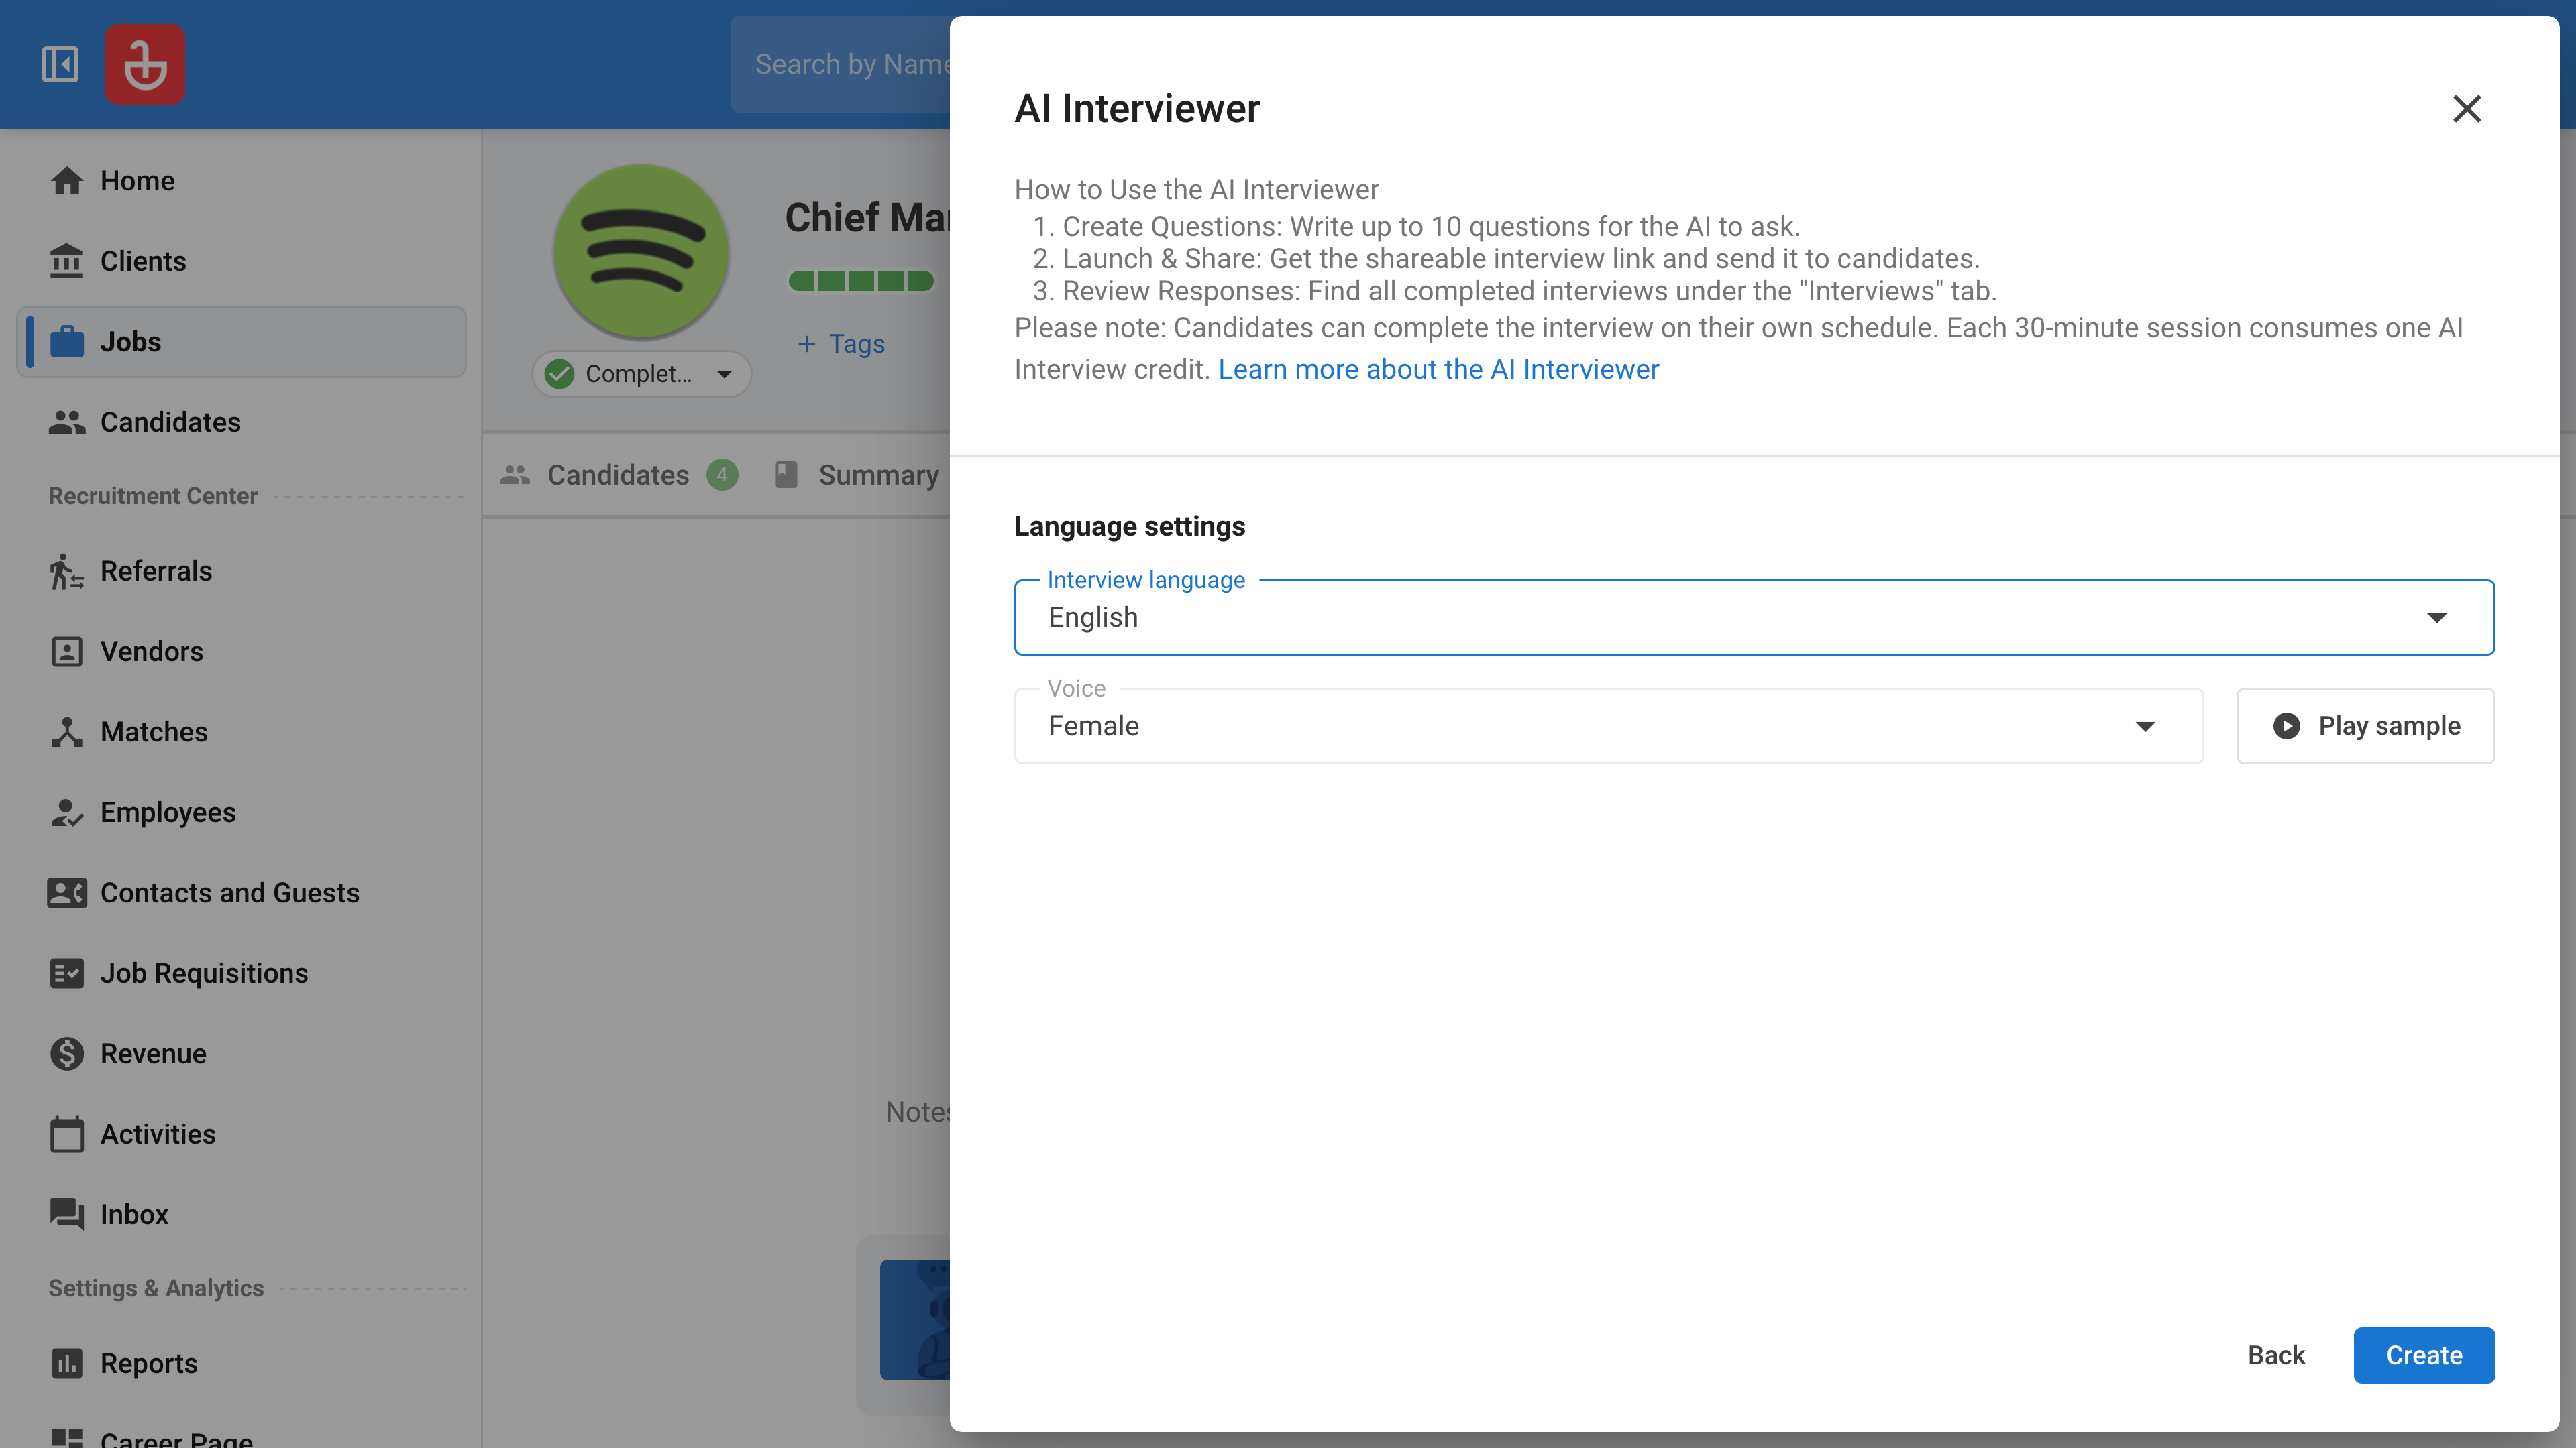Switch to the Candidates tab
Screen dimensions: 2576x1448
(617, 475)
